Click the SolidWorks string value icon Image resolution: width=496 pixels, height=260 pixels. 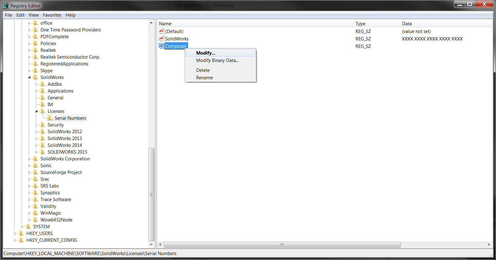(x=161, y=39)
